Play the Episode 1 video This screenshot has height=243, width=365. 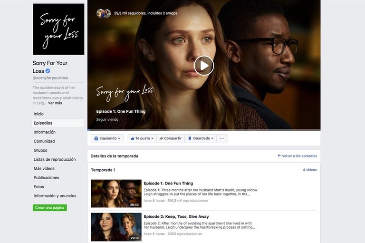tap(204, 66)
